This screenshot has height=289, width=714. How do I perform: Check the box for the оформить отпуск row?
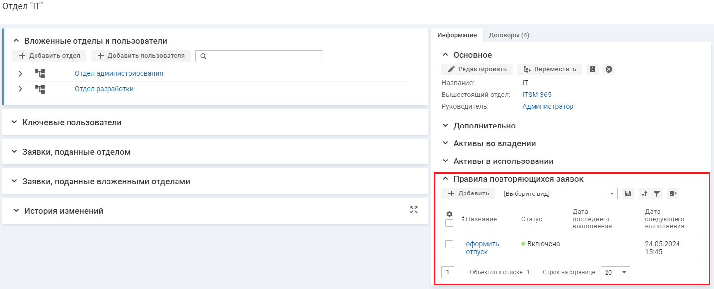(449, 244)
